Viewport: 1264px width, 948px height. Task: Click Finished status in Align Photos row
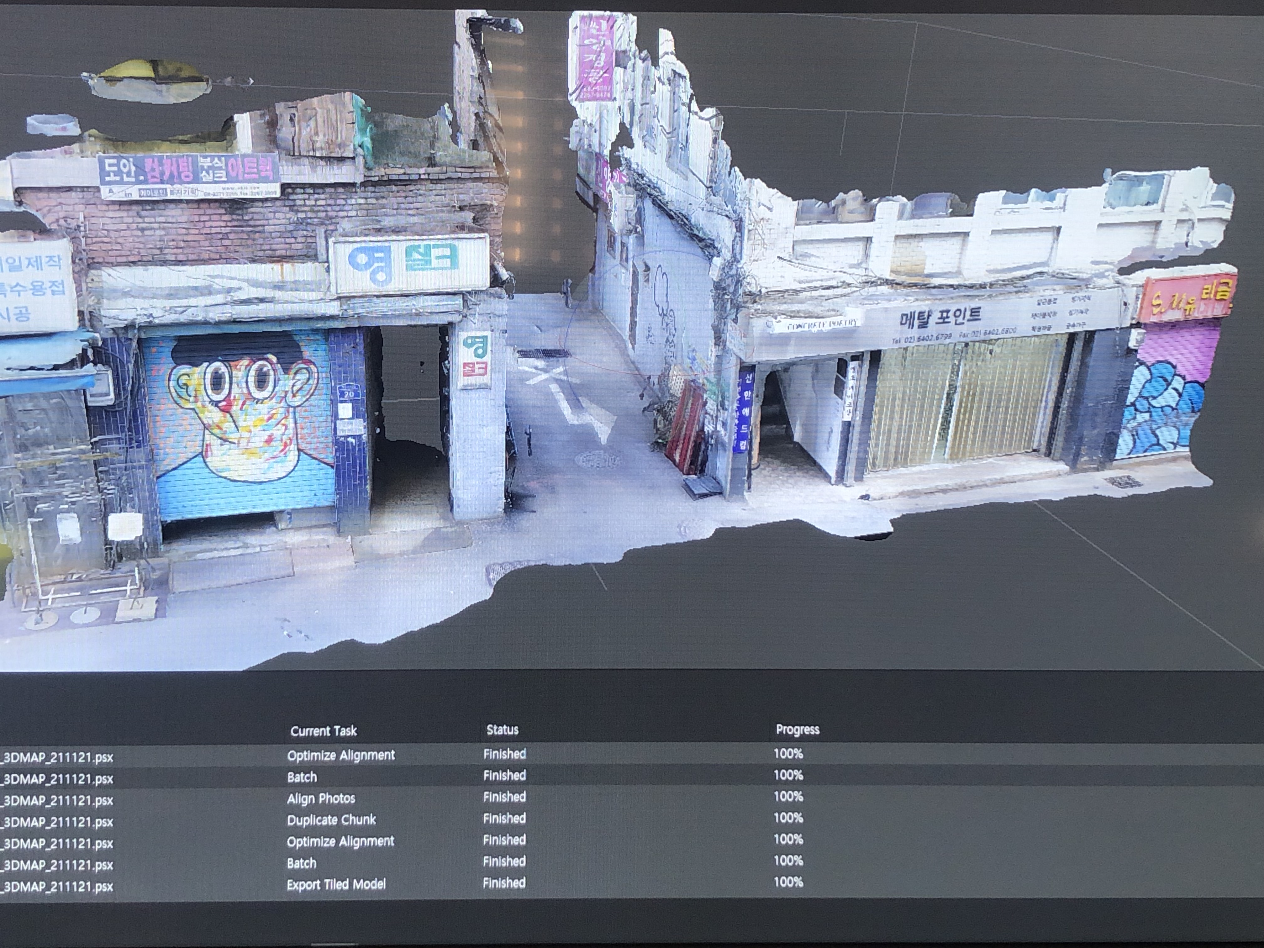point(505,797)
